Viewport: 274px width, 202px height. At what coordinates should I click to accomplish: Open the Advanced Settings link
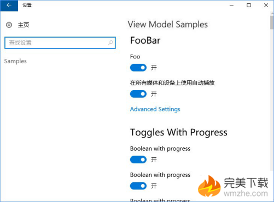[155, 109]
